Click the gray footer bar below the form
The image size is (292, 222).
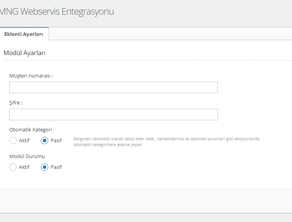[146, 200]
